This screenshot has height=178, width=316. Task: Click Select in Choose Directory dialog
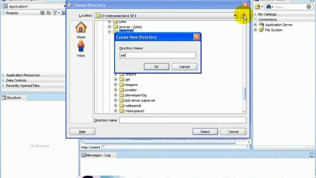(205, 132)
